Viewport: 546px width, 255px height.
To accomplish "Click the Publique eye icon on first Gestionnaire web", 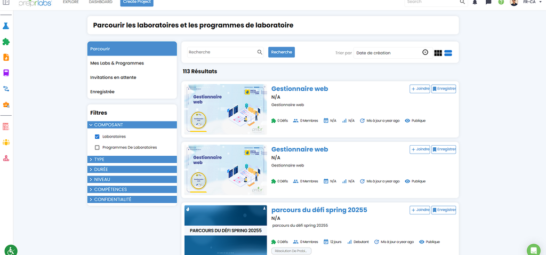I will [407, 121].
